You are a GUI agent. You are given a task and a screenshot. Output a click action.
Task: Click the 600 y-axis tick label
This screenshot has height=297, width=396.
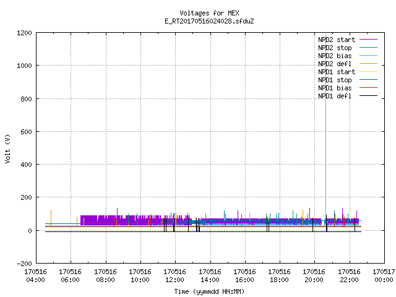coord(26,132)
